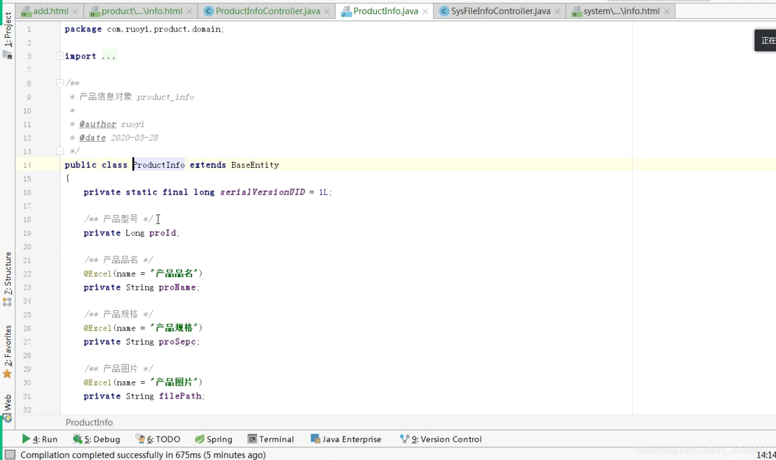Open the product\...\info.html tab
Viewport: 776px width, 460px height.
(142, 11)
